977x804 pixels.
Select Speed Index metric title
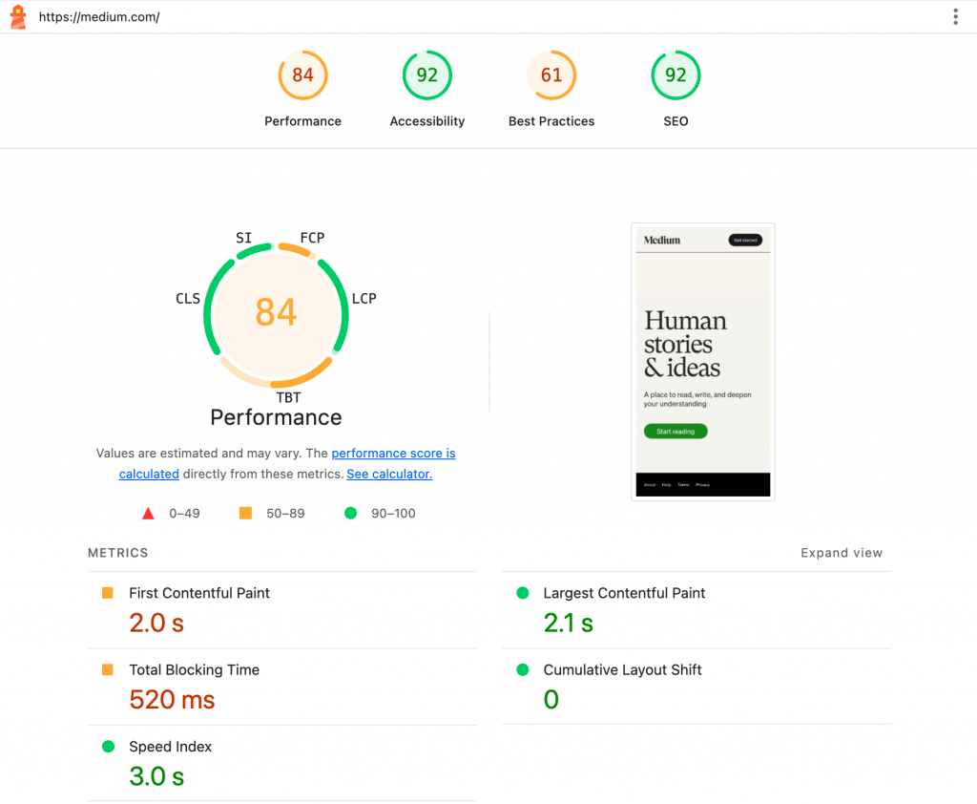point(170,747)
